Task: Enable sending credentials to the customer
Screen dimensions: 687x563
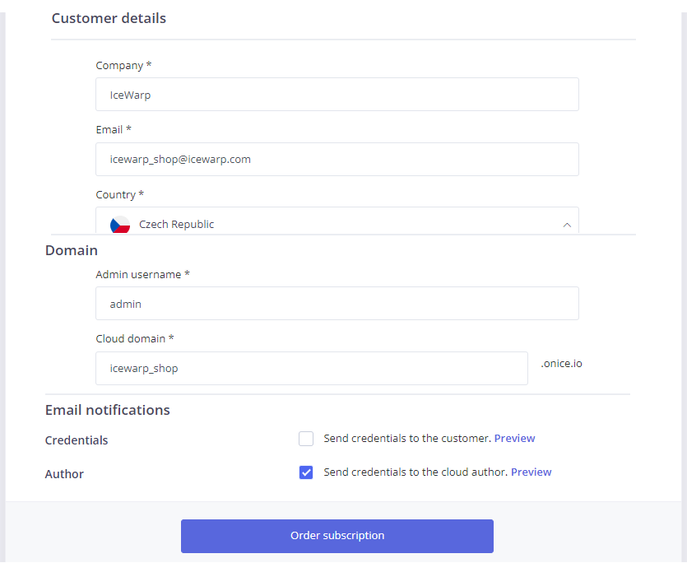Action: coord(306,439)
